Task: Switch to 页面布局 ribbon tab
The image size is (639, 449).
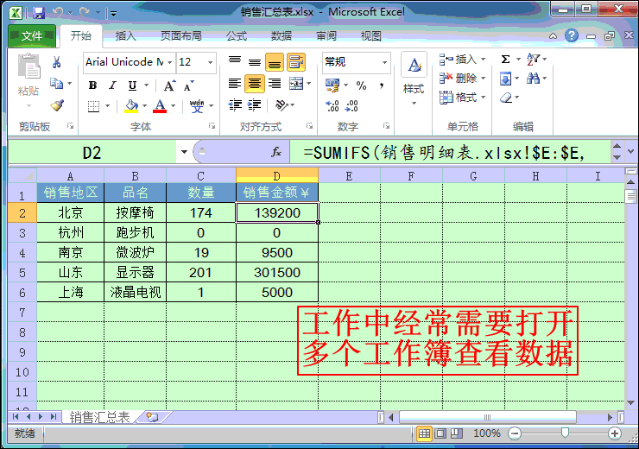Action: (x=181, y=36)
